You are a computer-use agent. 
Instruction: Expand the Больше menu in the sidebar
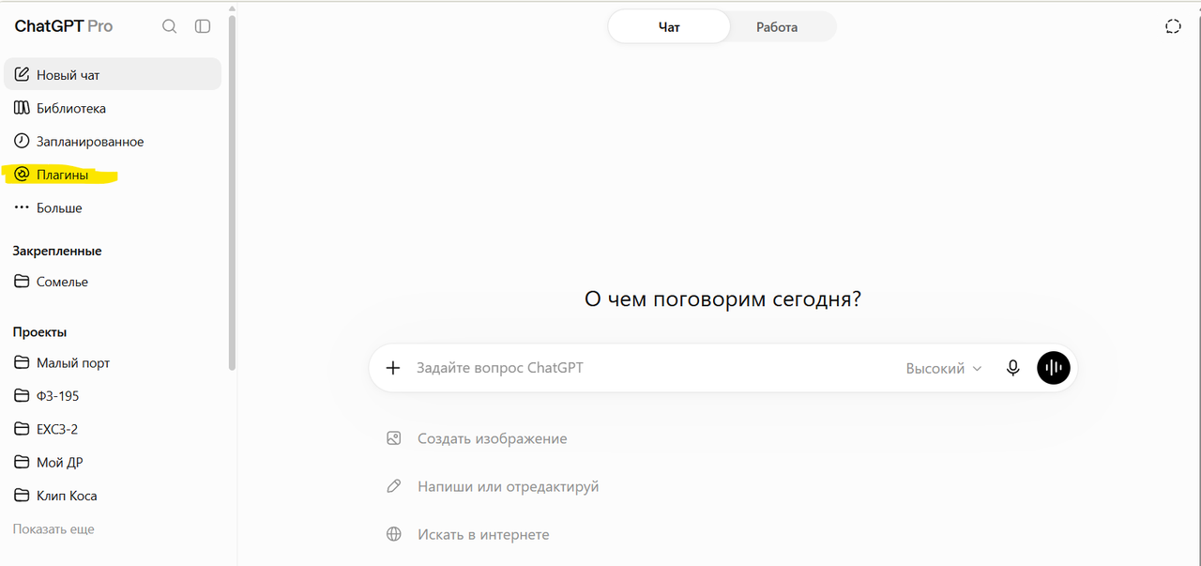pos(113,207)
